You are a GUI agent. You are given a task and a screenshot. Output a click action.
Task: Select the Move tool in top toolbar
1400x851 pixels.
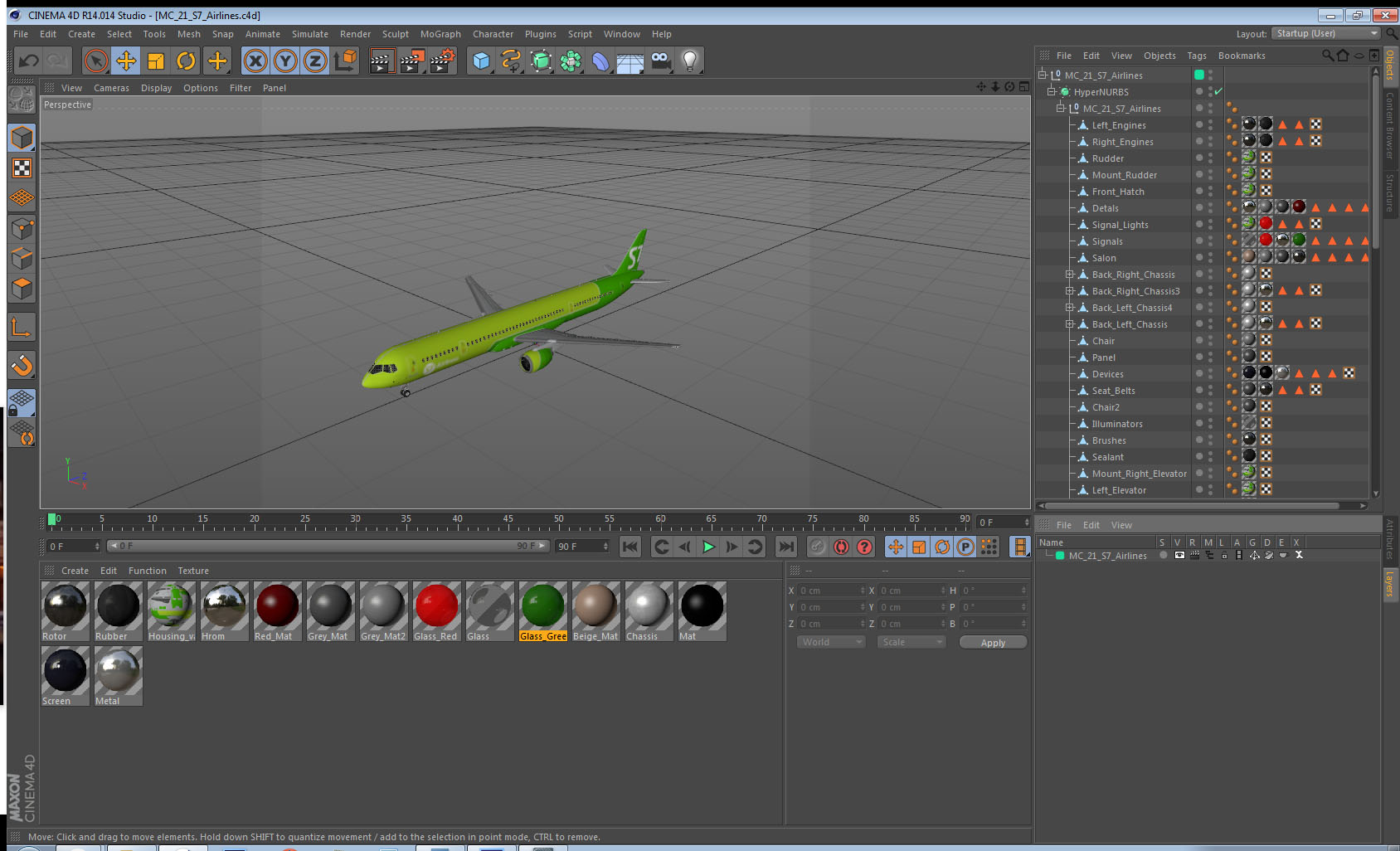(x=126, y=61)
